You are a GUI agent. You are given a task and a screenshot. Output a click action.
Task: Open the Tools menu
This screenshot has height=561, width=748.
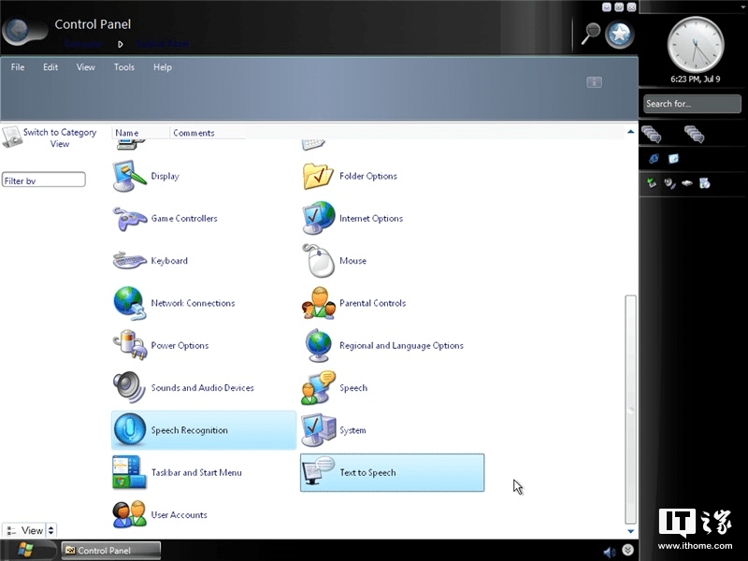[x=123, y=66]
